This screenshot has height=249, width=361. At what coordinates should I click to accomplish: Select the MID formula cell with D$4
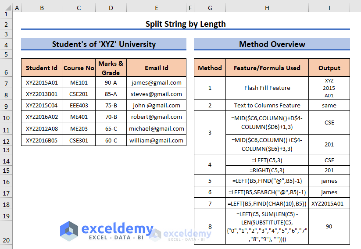click(x=267, y=122)
